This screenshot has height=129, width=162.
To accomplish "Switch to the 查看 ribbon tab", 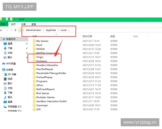I will tap(34, 24).
